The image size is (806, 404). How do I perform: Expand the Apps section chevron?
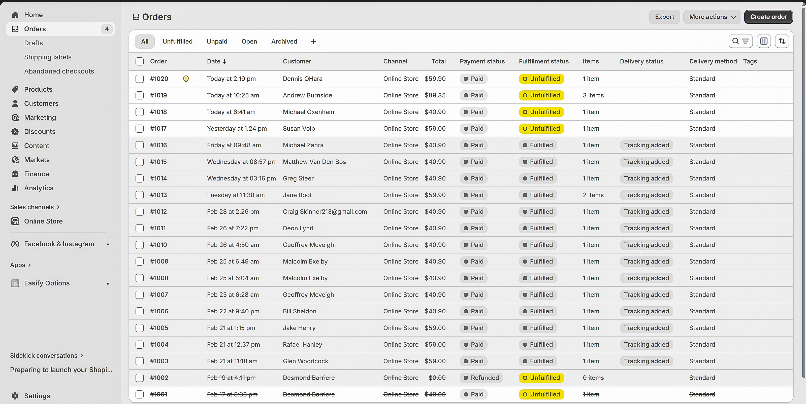(29, 265)
